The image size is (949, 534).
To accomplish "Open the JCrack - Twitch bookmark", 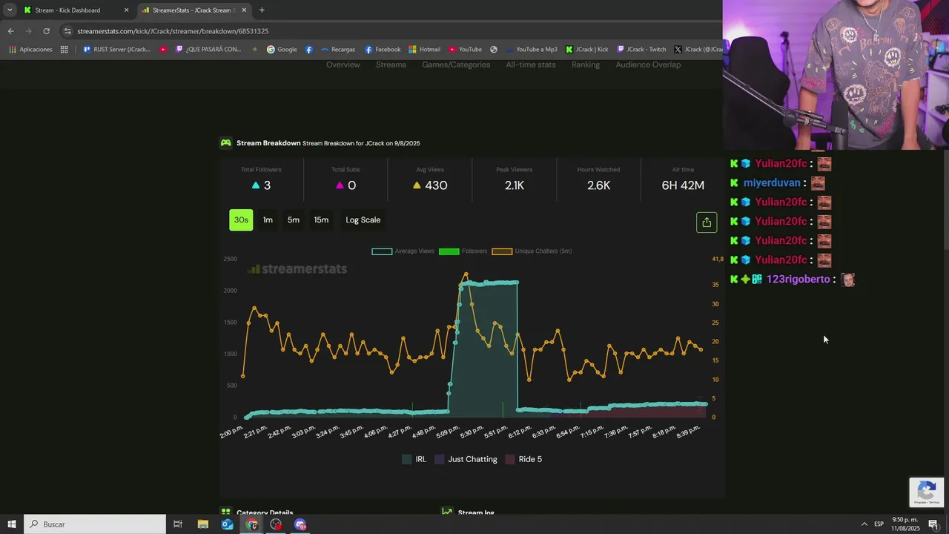I will pos(641,50).
